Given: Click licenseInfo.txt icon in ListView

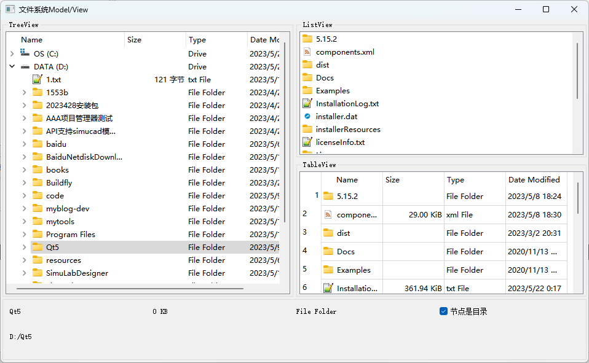Looking at the screenshot, I should [x=307, y=142].
